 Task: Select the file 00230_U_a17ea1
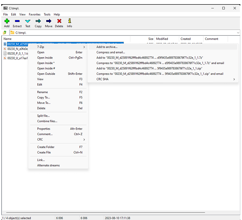click(x=18, y=58)
